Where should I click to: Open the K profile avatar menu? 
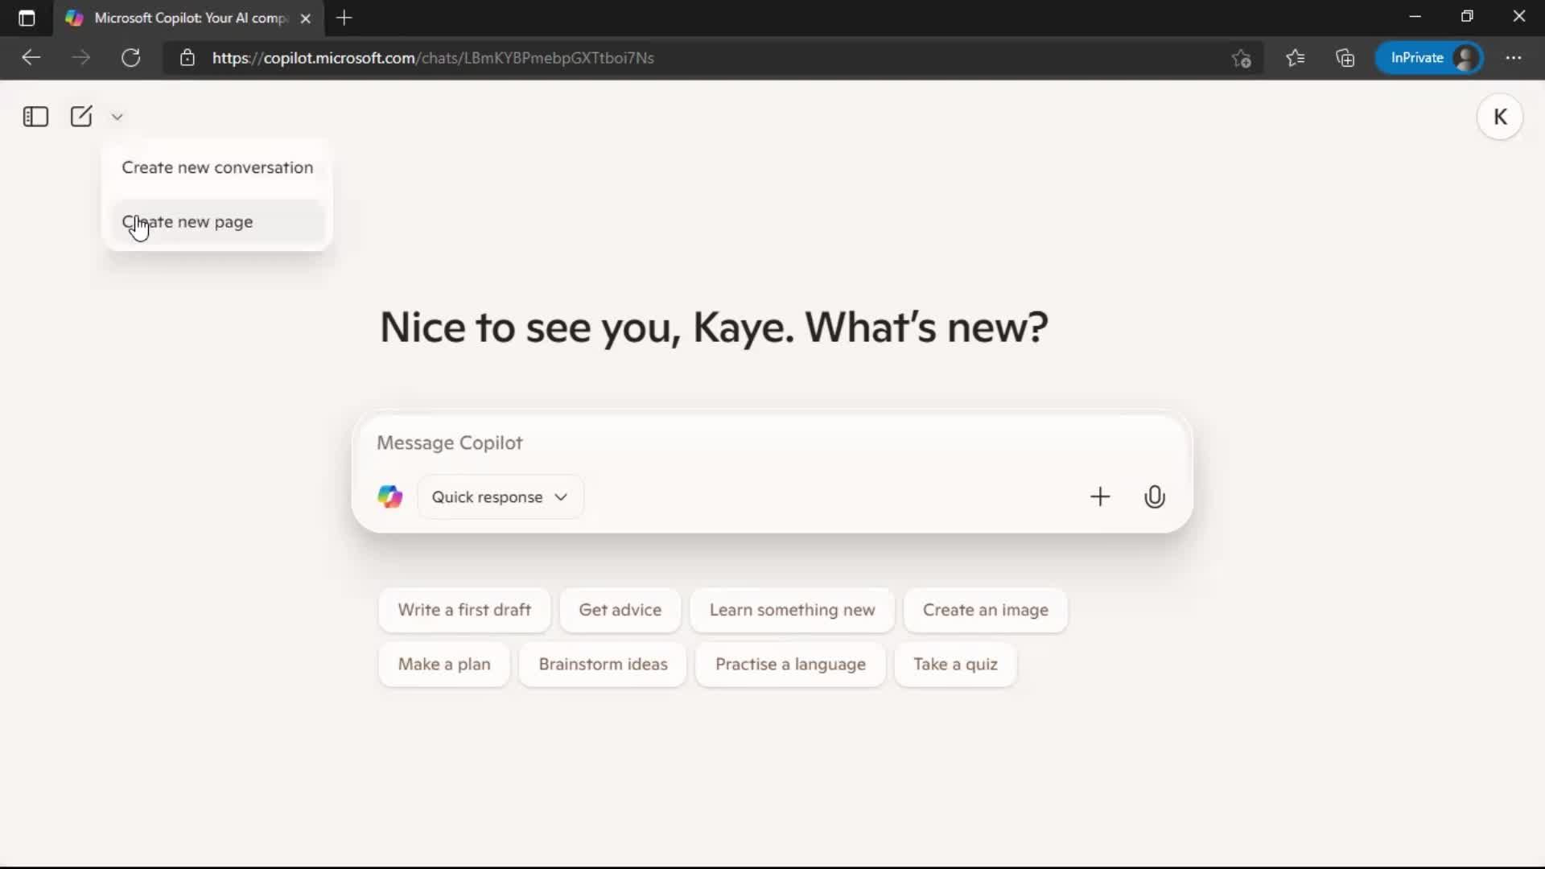pos(1501,117)
